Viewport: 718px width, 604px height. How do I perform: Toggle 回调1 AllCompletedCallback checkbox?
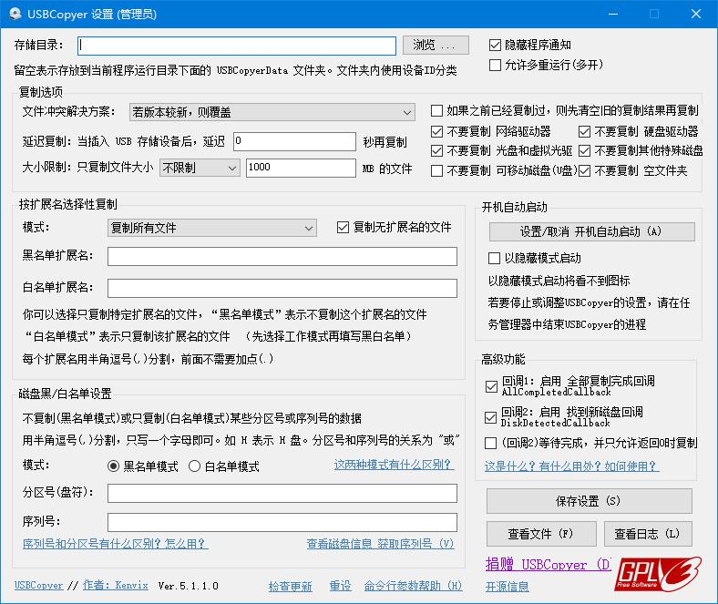pyautogui.click(x=491, y=386)
